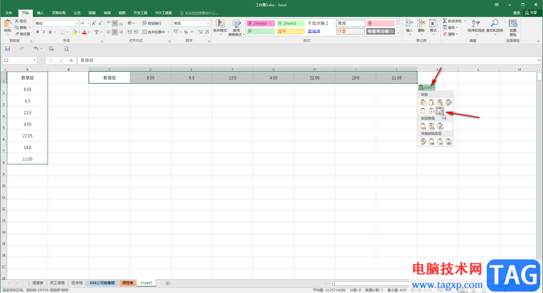This screenshot has width=543, height=293.
Task: Click the Share (共享) button
Action: 531,13
